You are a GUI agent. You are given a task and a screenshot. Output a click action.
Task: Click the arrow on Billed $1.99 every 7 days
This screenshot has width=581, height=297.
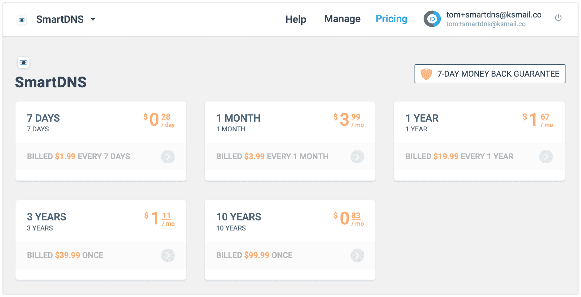[x=168, y=157]
